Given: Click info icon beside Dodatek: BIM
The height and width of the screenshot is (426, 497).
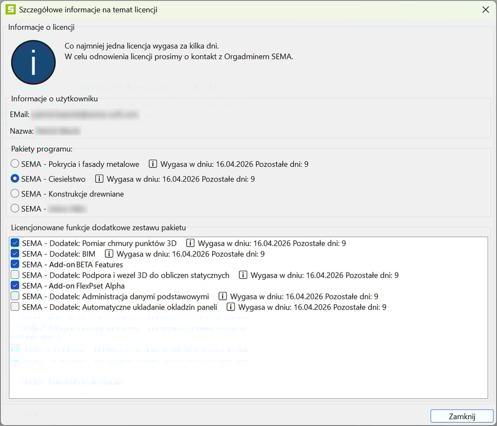Looking at the screenshot, I should (x=109, y=254).
